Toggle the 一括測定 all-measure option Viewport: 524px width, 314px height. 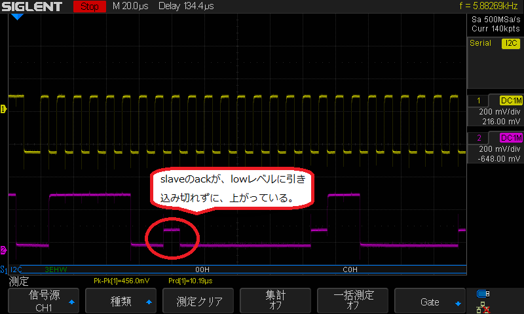[352, 302]
